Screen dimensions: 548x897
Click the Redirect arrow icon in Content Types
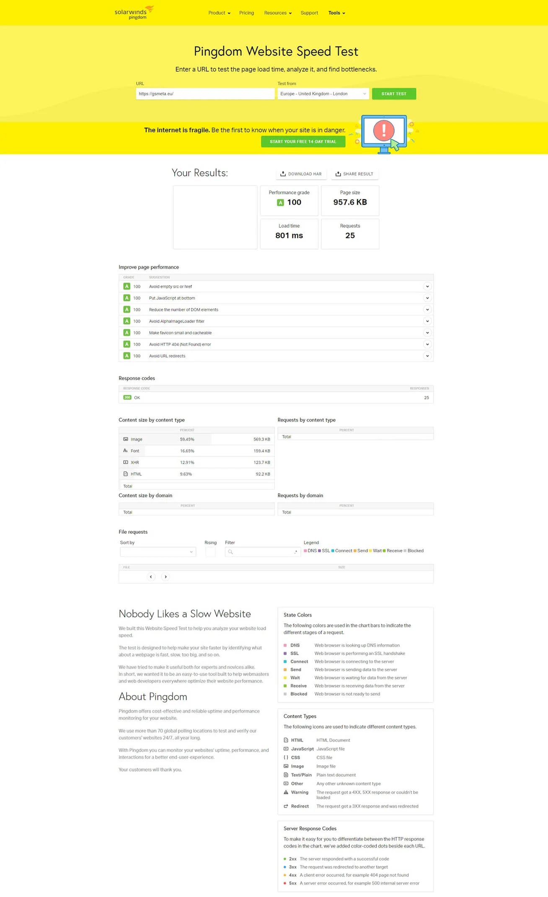[286, 806]
